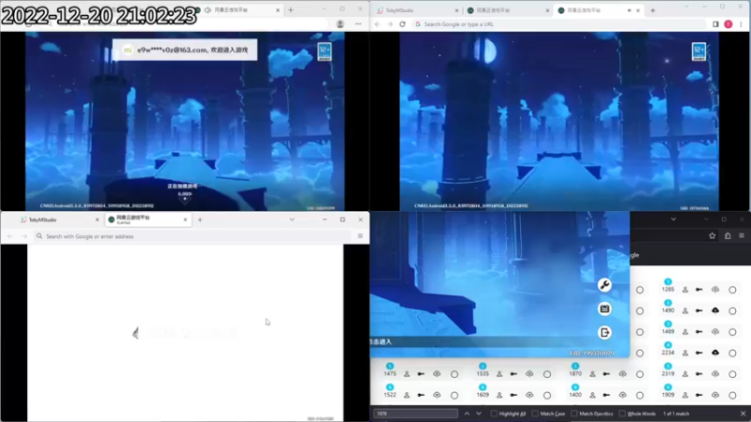Click the user icon in row 1475
Viewport: 751px width, 422px height.
[406, 373]
